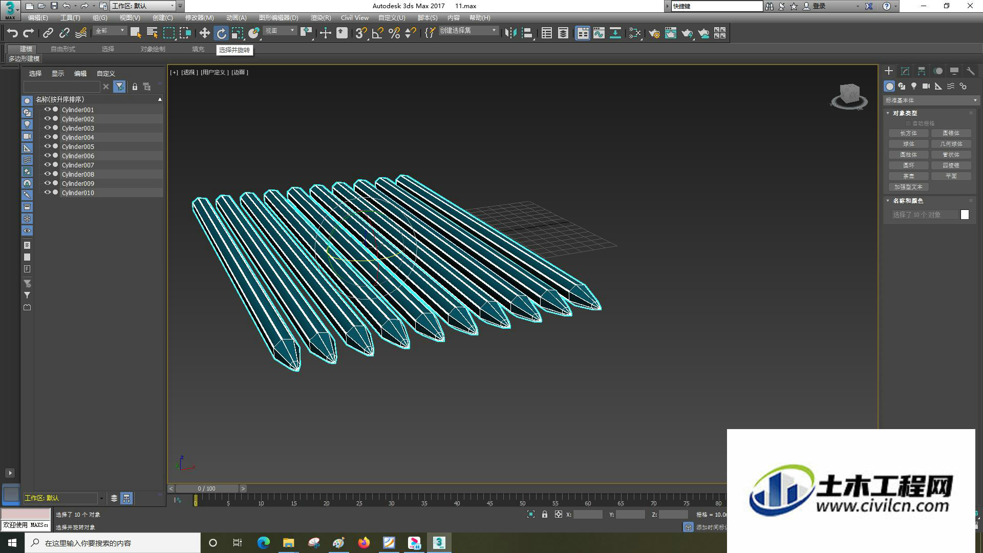Screen dimensions: 983x553
Task: Click the Select and Link icon
Action: point(48,33)
